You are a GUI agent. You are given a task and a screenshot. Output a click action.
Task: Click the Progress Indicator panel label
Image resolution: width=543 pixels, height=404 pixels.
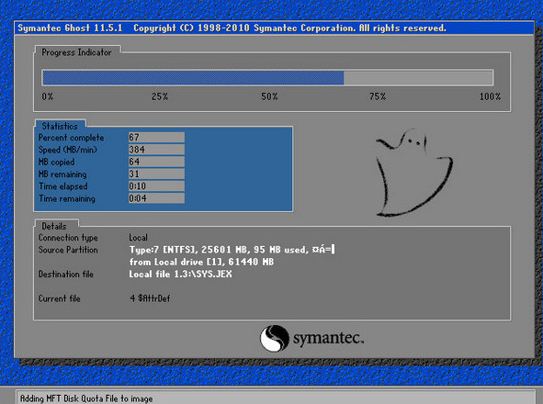pyautogui.click(x=76, y=52)
